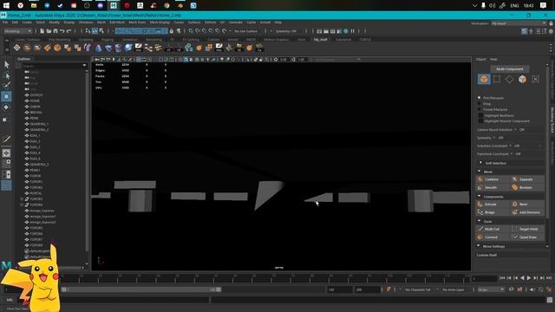Open the Edit Mesh menu

click(117, 23)
